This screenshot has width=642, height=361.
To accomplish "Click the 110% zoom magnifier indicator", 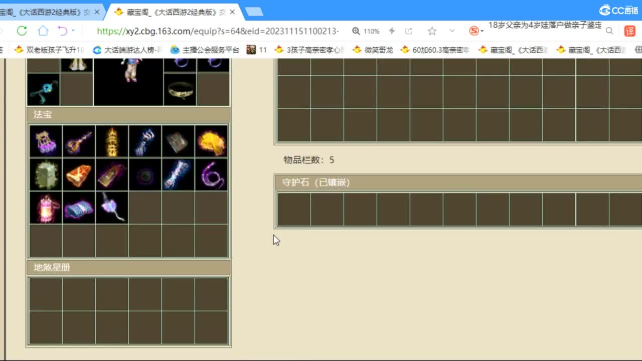I will tap(366, 31).
